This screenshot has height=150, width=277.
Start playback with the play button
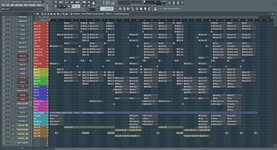pos(60,6)
